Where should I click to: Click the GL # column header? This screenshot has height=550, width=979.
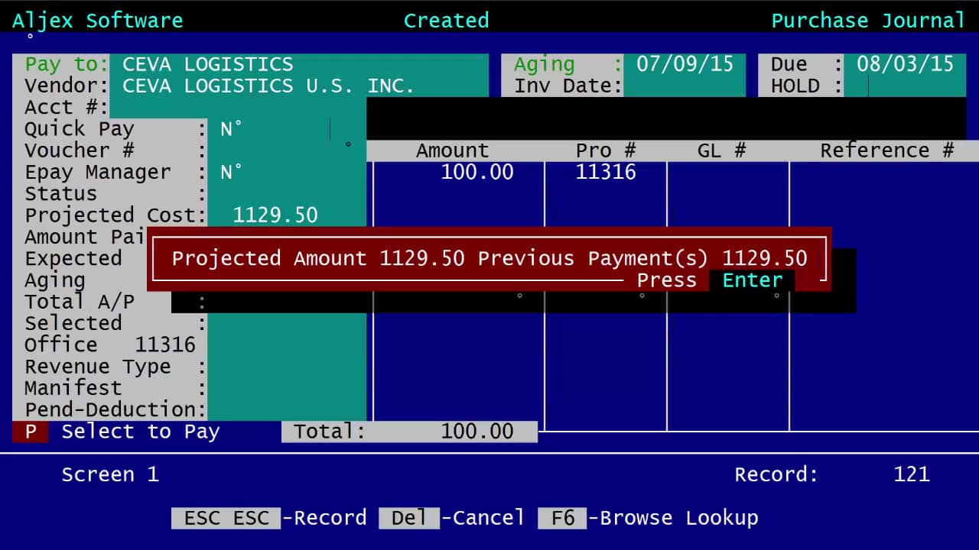coord(721,150)
